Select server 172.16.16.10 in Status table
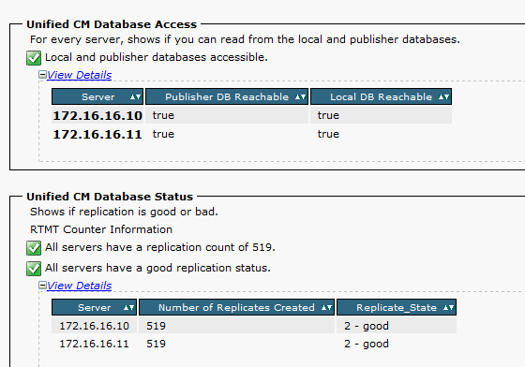The image size is (525, 367). 94,326
